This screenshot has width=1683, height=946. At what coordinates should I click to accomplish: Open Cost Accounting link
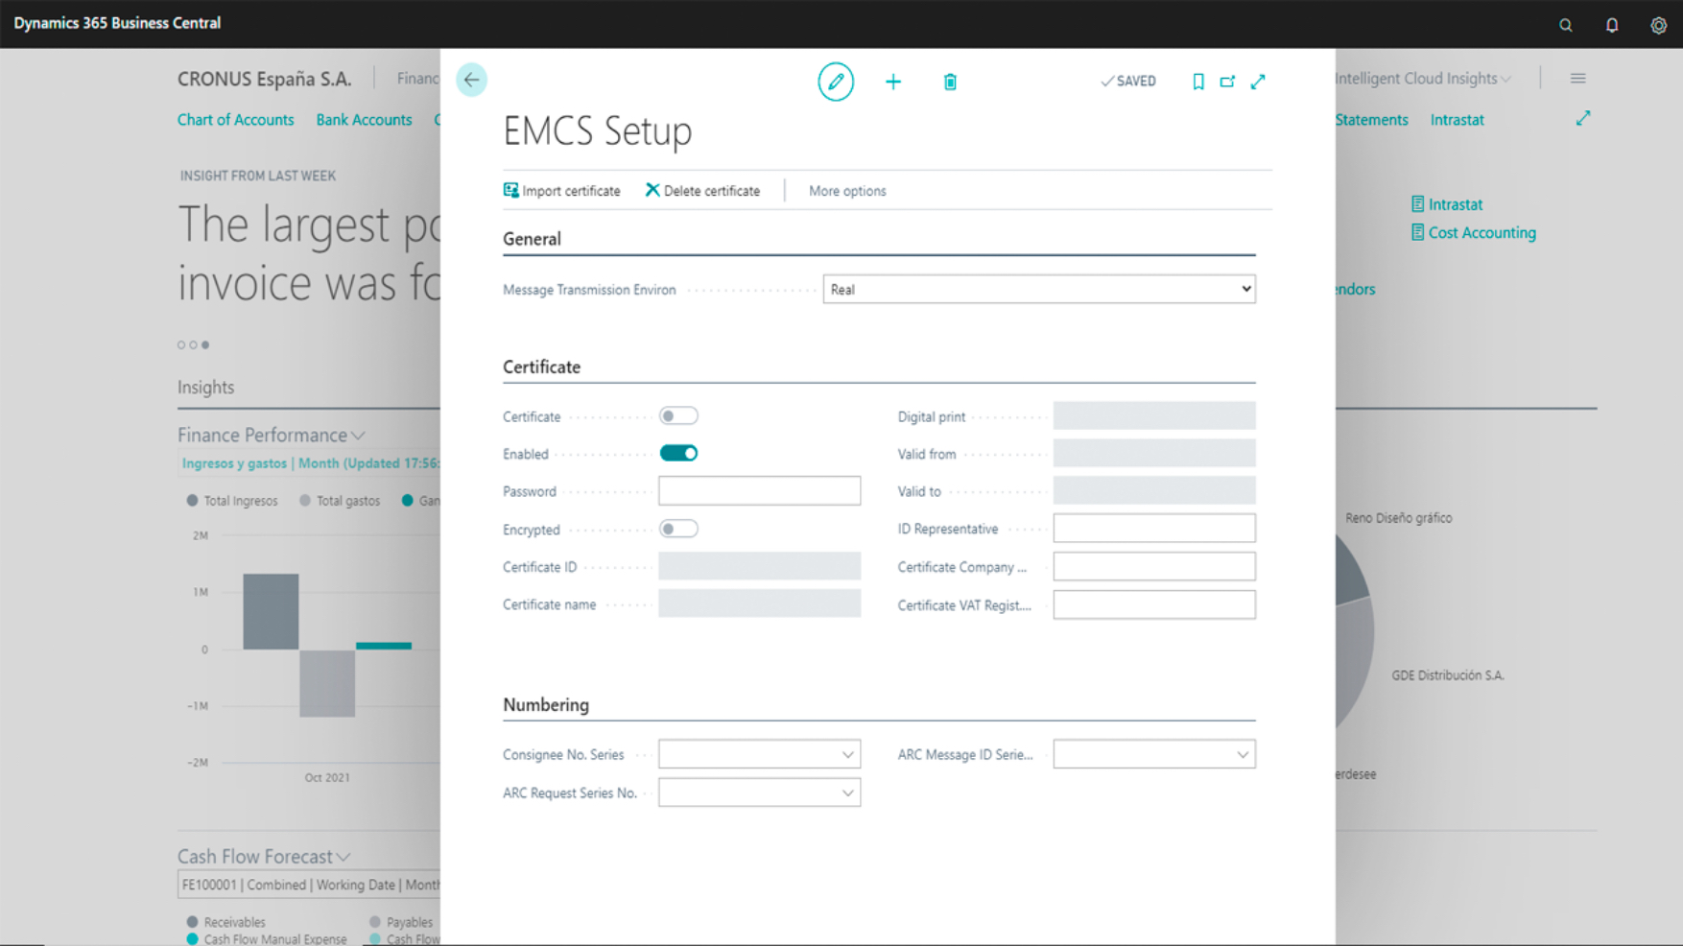coord(1482,232)
